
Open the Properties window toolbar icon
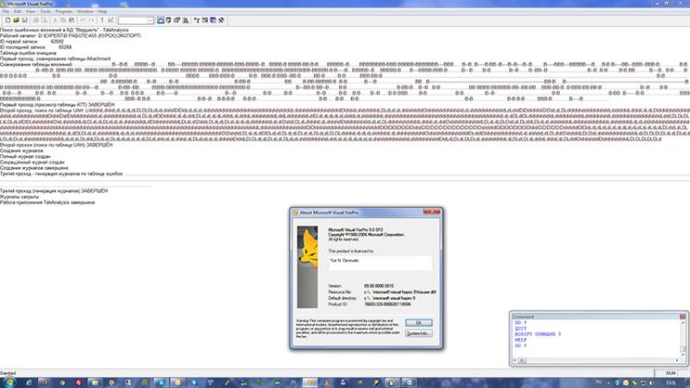(x=177, y=20)
